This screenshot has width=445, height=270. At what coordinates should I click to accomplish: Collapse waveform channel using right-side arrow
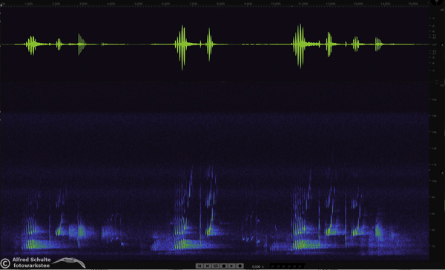click(x=442, y=45)
